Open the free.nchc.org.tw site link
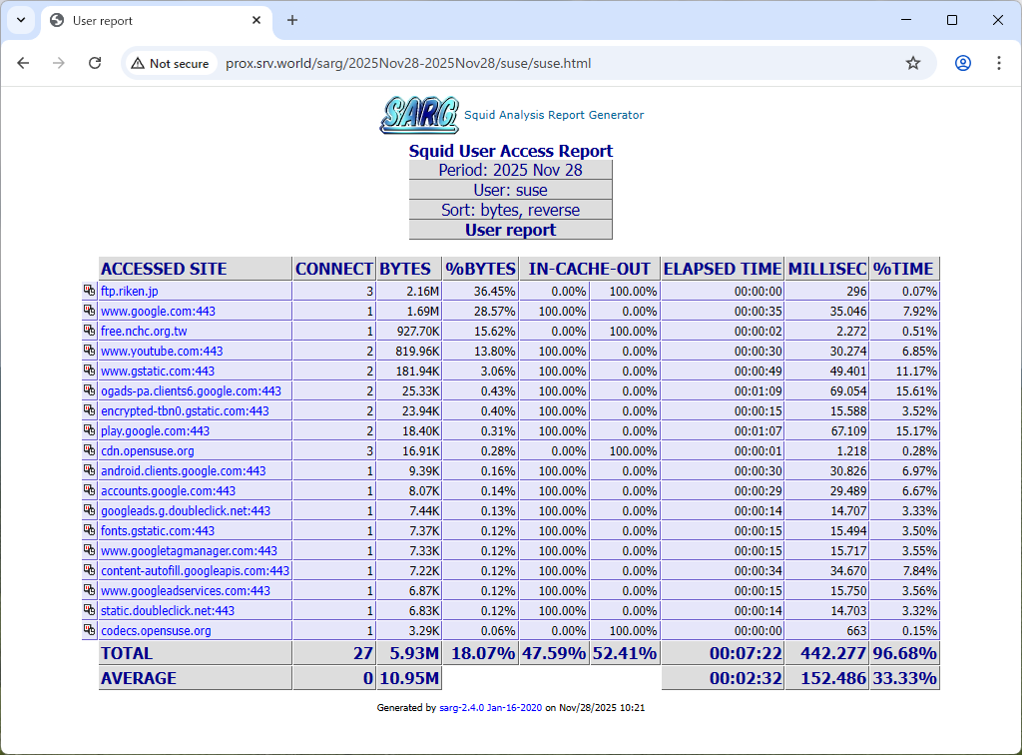Image resolution: width=1022 pixels, height=755 pixels. point(144,332)
